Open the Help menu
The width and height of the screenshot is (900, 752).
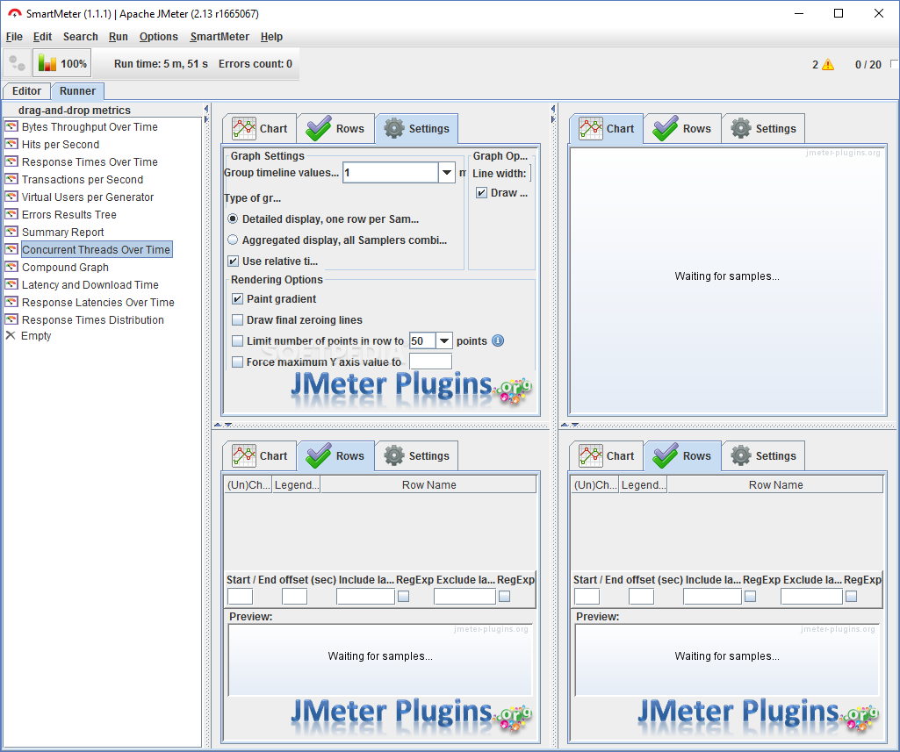click(x=271, y=37)
